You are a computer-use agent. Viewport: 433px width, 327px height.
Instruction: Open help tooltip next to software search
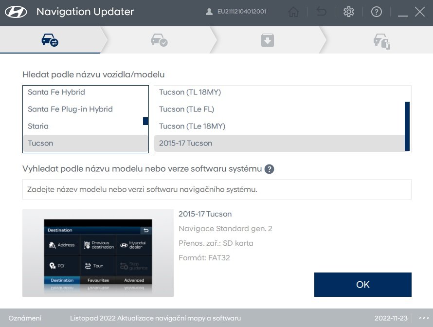[269, 169]
